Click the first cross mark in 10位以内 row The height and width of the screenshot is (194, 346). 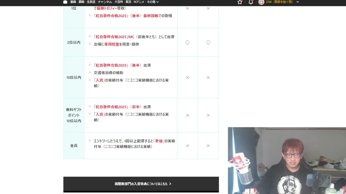pos(188,78)
